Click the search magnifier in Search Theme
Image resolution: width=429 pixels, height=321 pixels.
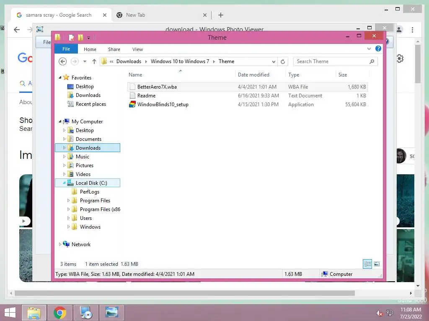(x=372, y=61)
